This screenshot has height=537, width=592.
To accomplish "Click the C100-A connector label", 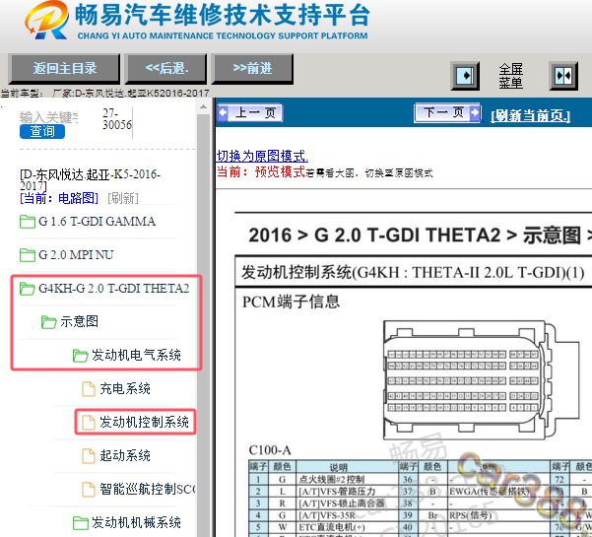I will [270, 450].
